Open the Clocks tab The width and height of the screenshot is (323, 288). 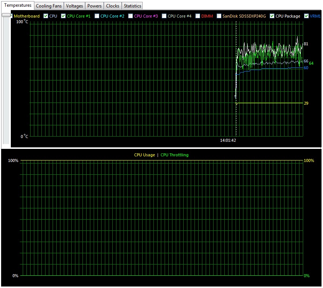[112, 6]
